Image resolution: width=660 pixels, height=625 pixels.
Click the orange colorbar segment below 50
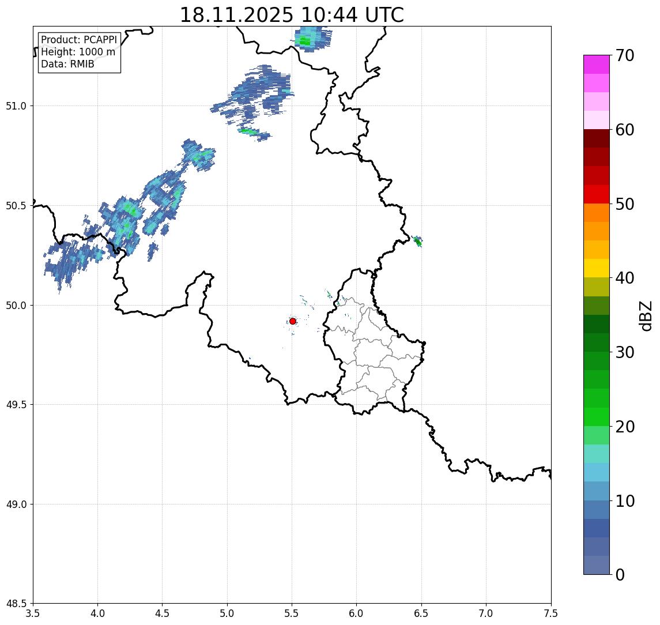pos(597,213)
